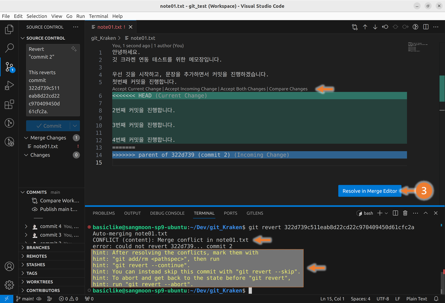
Task: Split the editor right
Action: [x=426, y=27]
